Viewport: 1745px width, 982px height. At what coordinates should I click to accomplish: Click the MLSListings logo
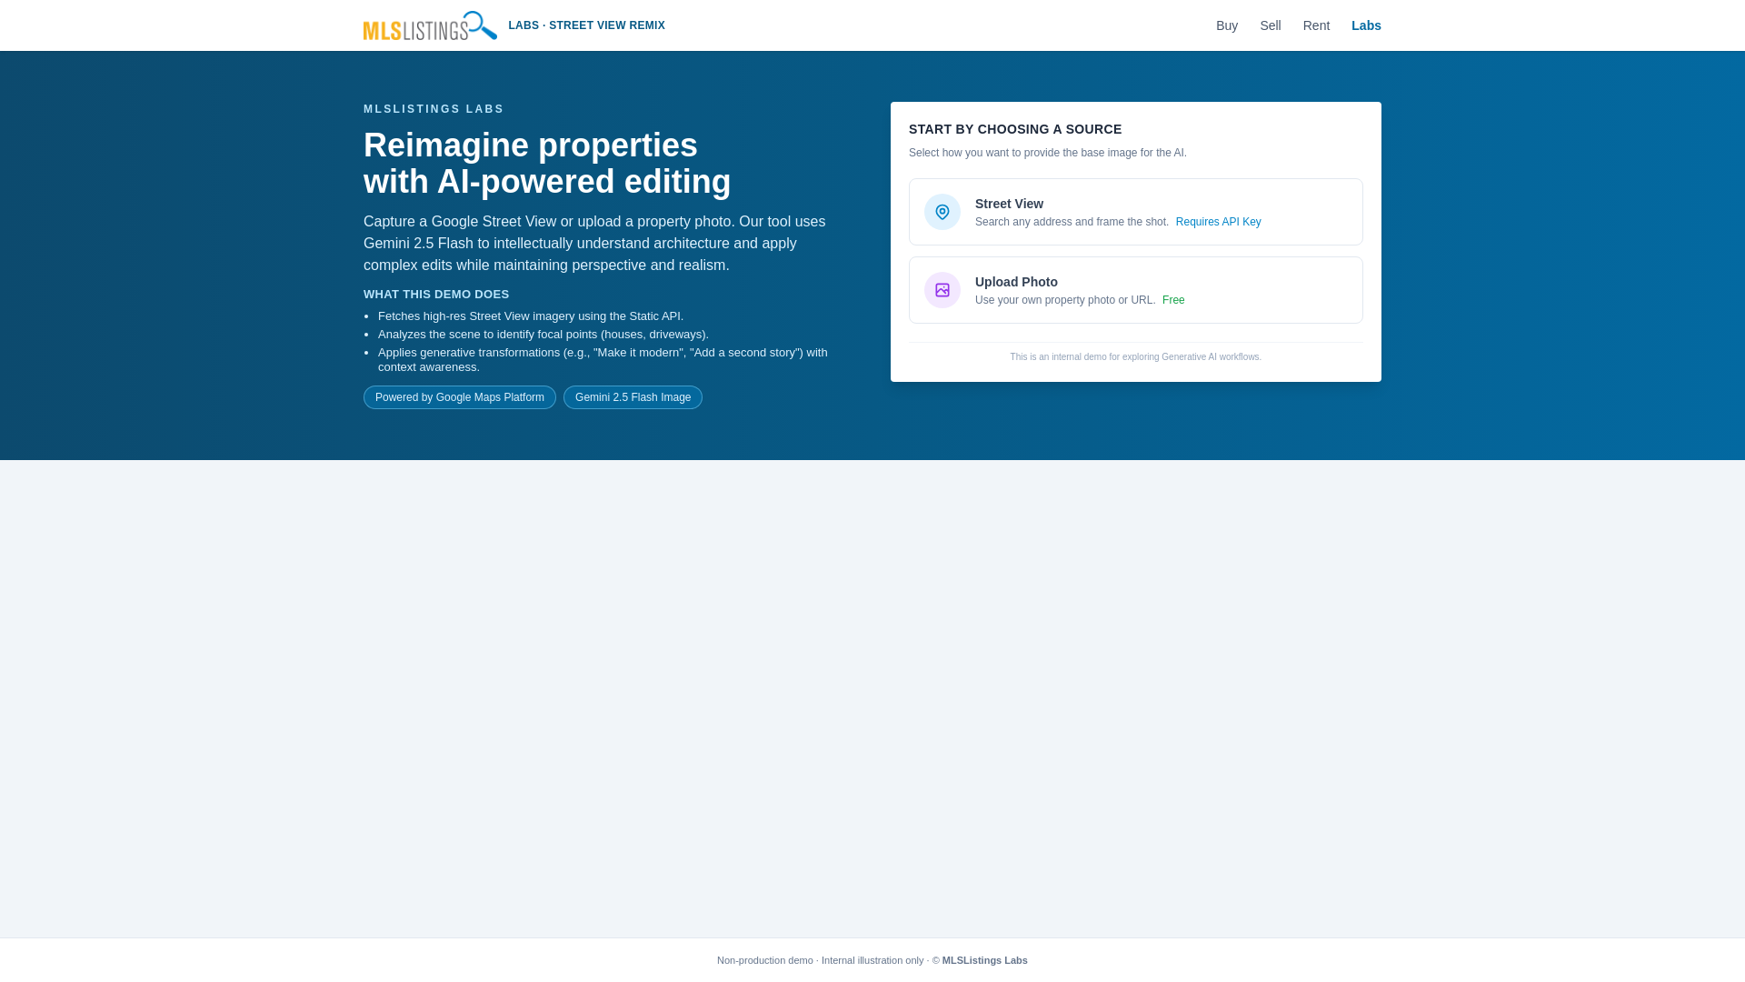(430, 25)
